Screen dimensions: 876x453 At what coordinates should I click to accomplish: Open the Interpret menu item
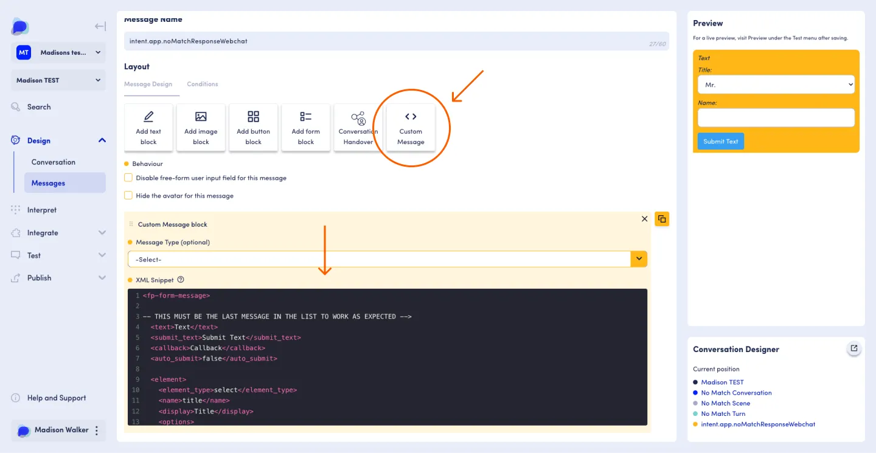click(x=42, y=210)
